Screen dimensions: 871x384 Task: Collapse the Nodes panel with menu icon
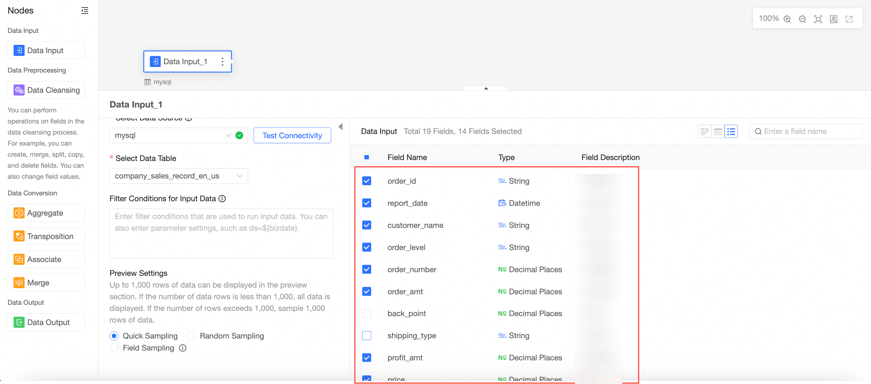point(85,10)
